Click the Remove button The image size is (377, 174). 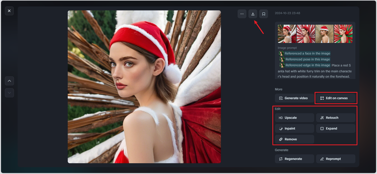click(x=294, y=139)
